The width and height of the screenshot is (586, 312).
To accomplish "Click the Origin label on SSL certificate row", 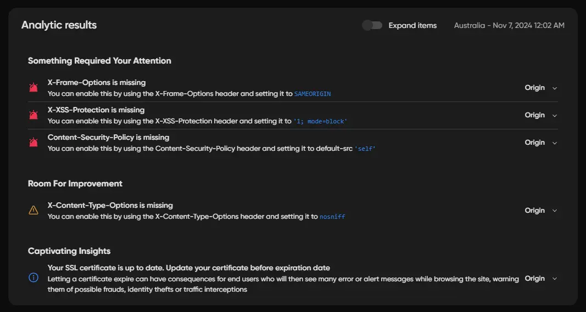I will pyautogui.click(x=534, y=279).
